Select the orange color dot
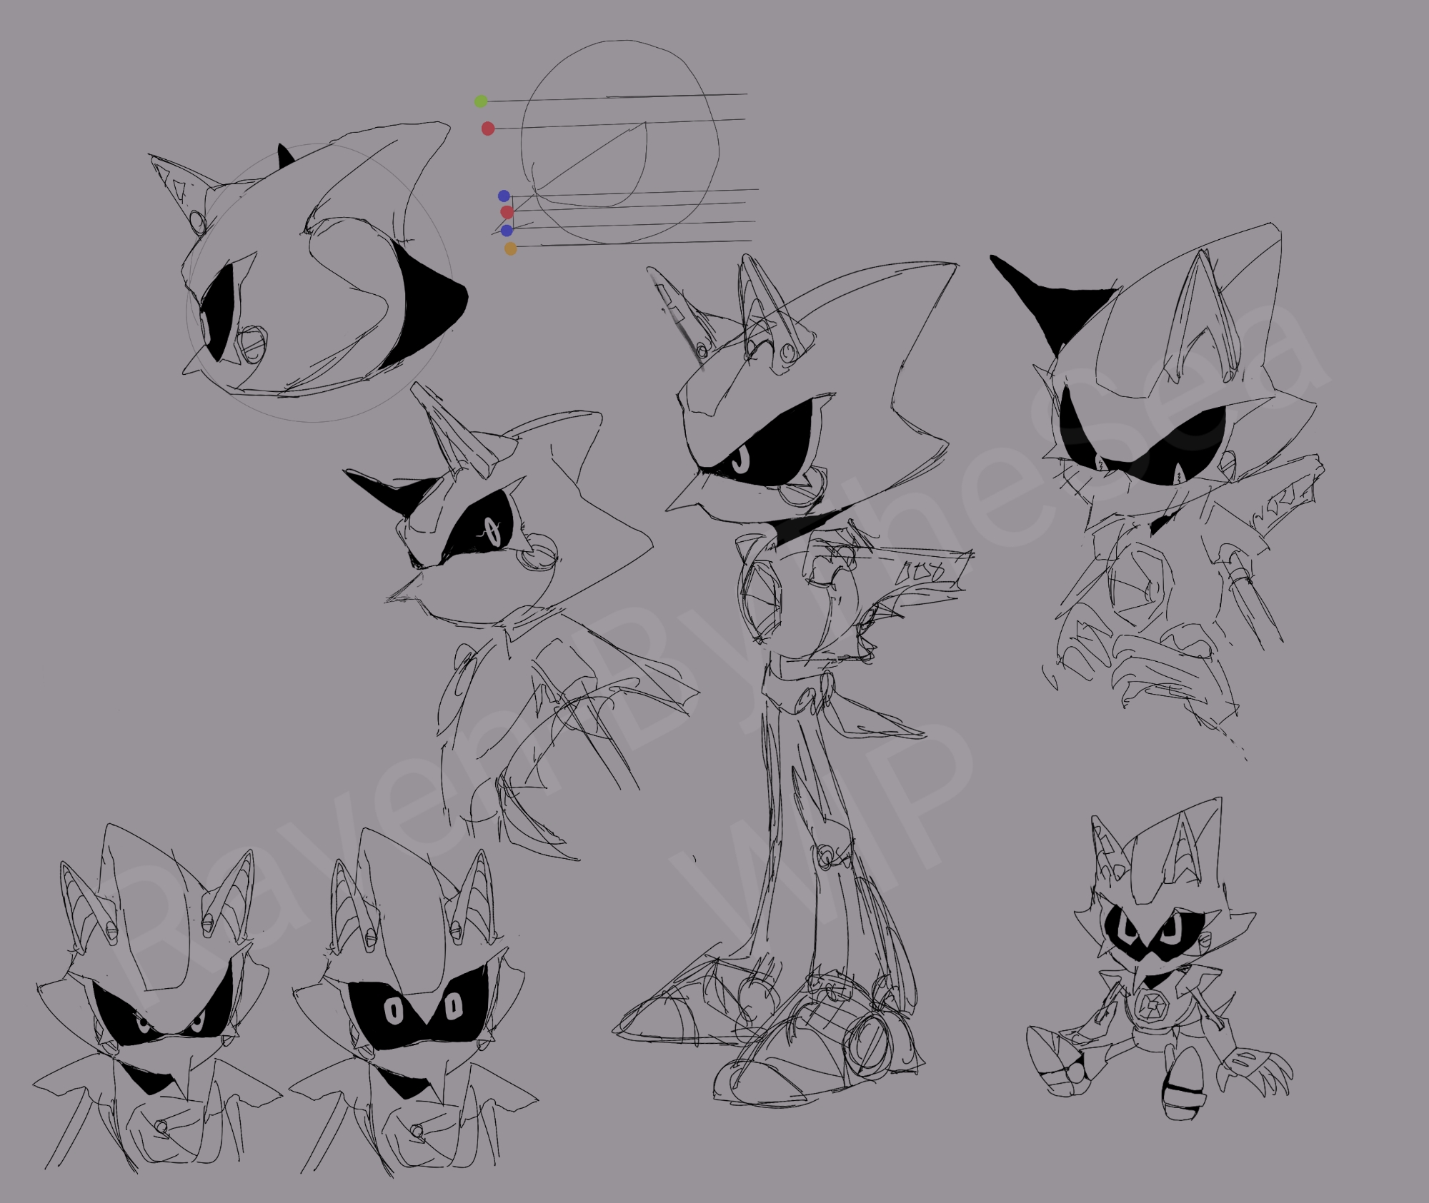 pos(510,248)
